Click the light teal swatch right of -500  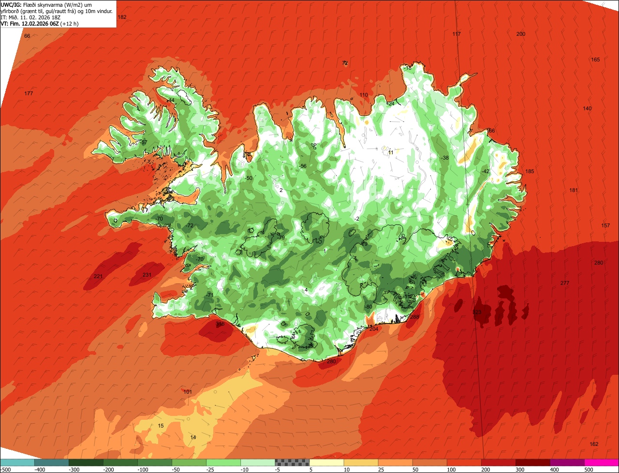tap(17, 462)
